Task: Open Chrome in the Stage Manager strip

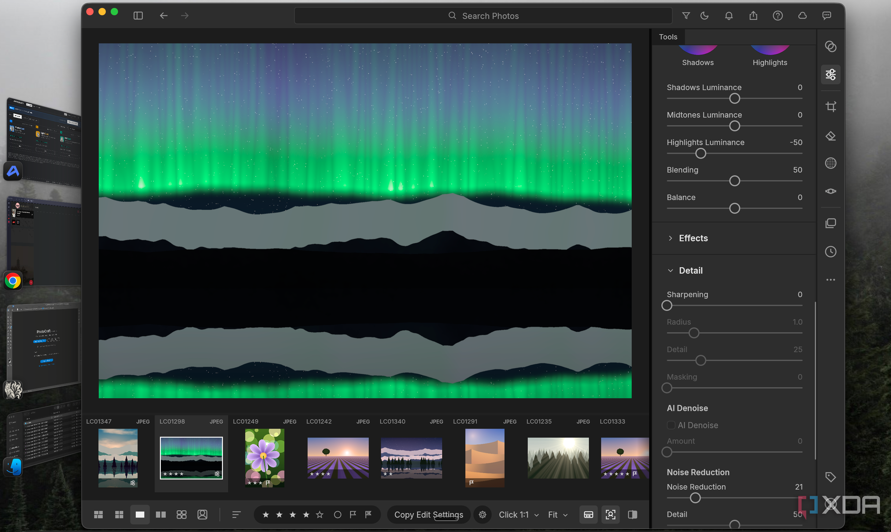Action: click(13, 281)
